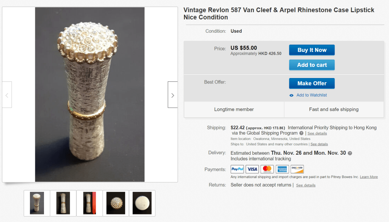Go to the previous product image

(7, 95)
